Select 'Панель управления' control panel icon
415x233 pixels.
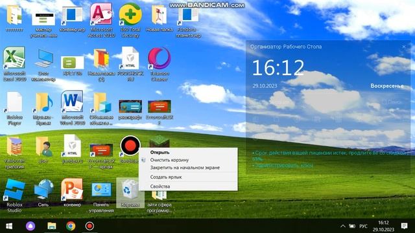pyautogui.click(x=101, y=197)
